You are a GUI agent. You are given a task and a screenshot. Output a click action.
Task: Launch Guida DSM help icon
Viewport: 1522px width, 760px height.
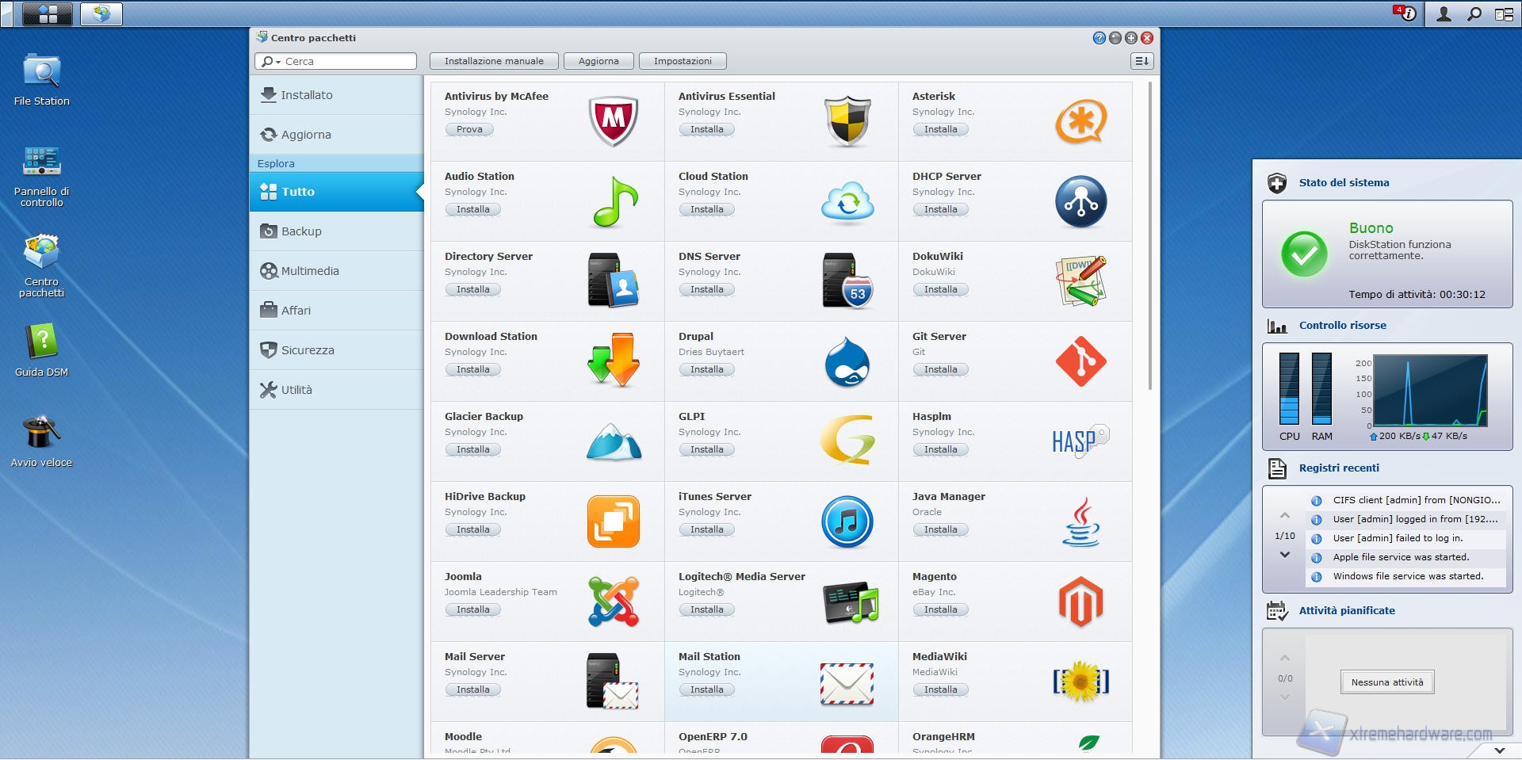(41, 342)
